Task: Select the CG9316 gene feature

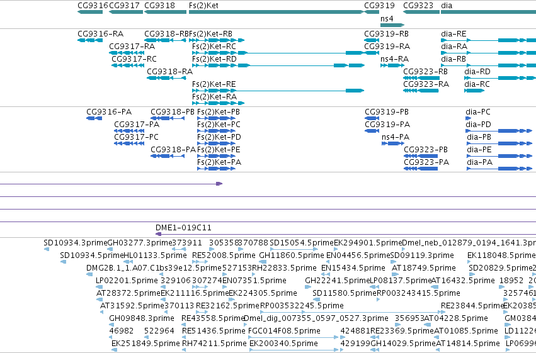Action: click(90, 12)
